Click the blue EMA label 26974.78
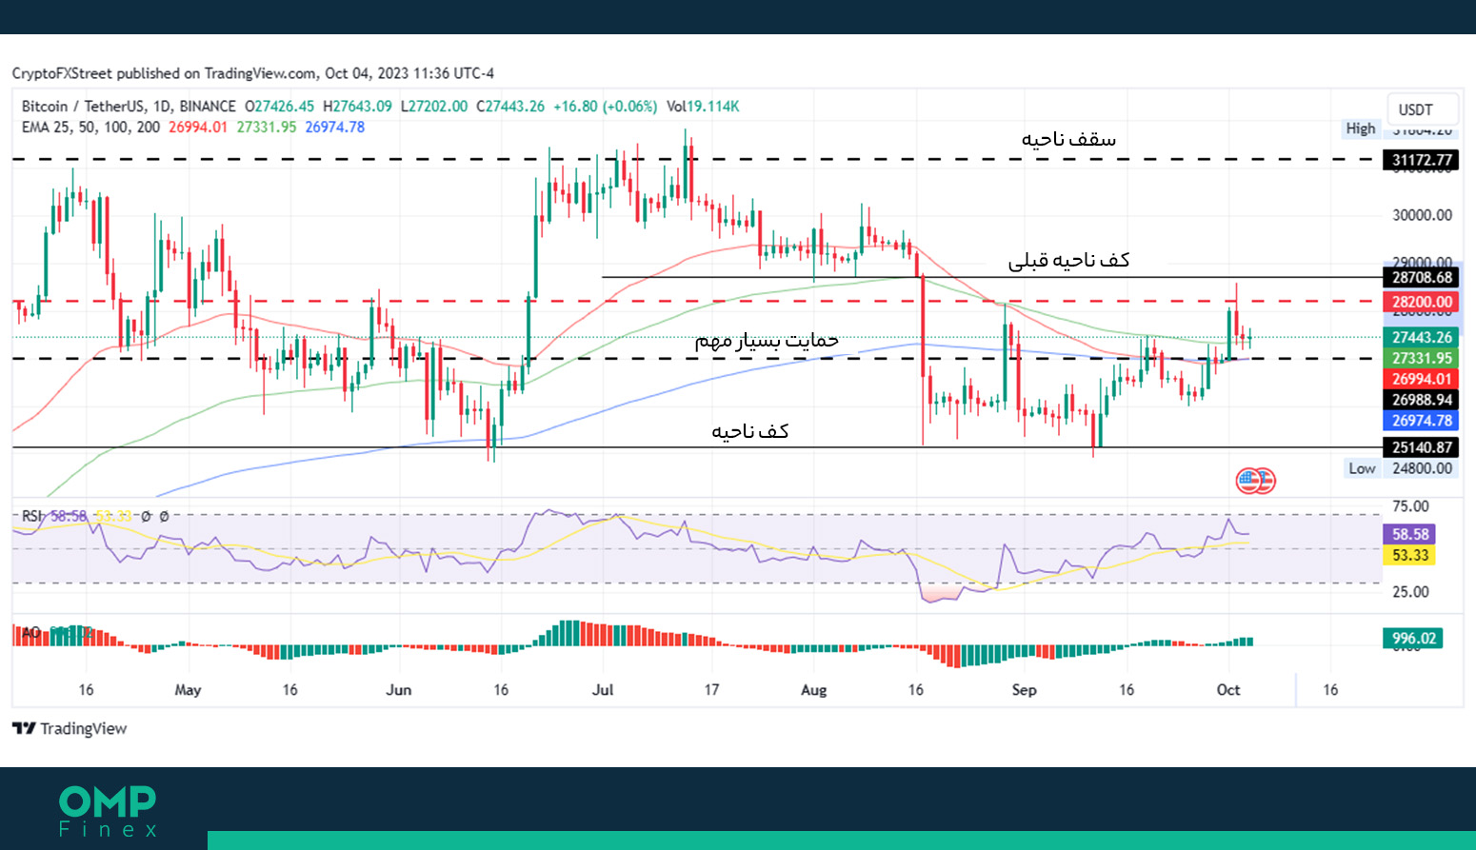Viewport: 1476px width, 850px height. pyautogui.click(x=1422, y=420)
